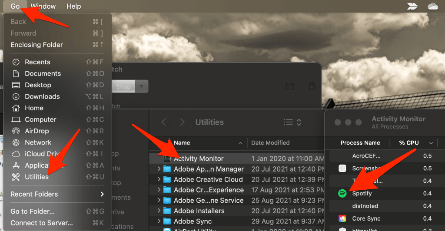Image resolution: width=445 pixels, height=231 pixels.
Task: Select the Spotify process name
Action: point(362,194)
